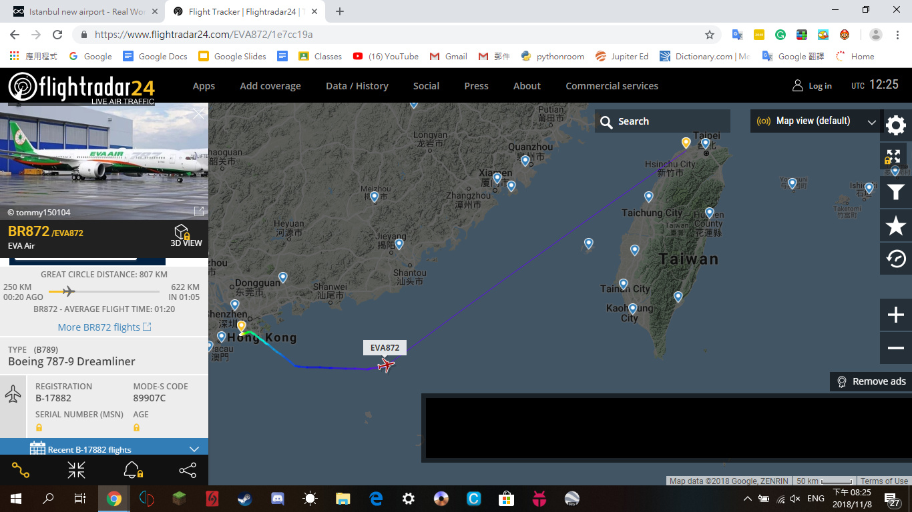Open the Social menu
The width and height of the screenshot is (912, 512).
pyautogui.click(x=426, y=86)
